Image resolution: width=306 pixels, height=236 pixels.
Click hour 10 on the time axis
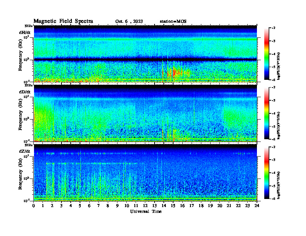coord(127,206)
